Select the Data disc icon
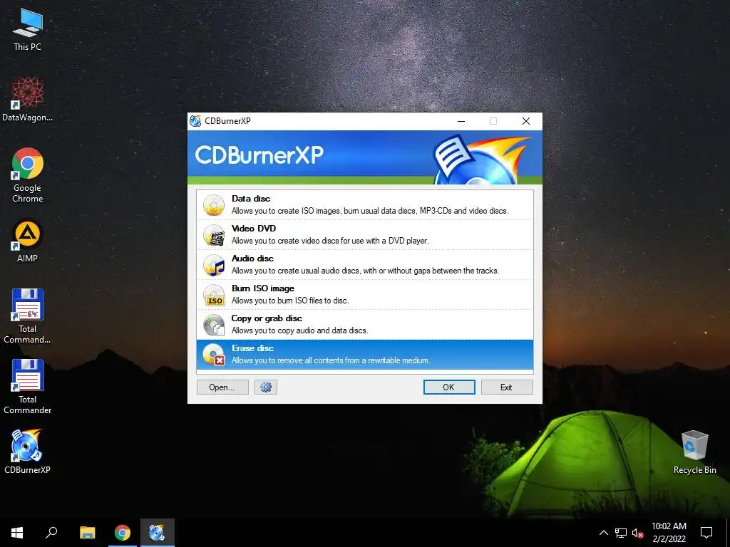This screenshot has height=547, width=730. (214, 204)
